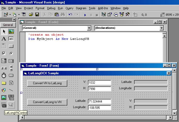This screenshot has height=122, width=179.
Task: Click Longitude input field showing -108.595
Action: [x=99, y=108]
